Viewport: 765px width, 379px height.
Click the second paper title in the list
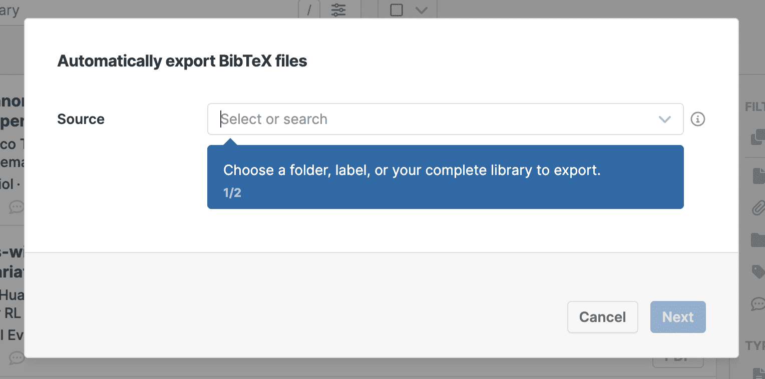12,263
